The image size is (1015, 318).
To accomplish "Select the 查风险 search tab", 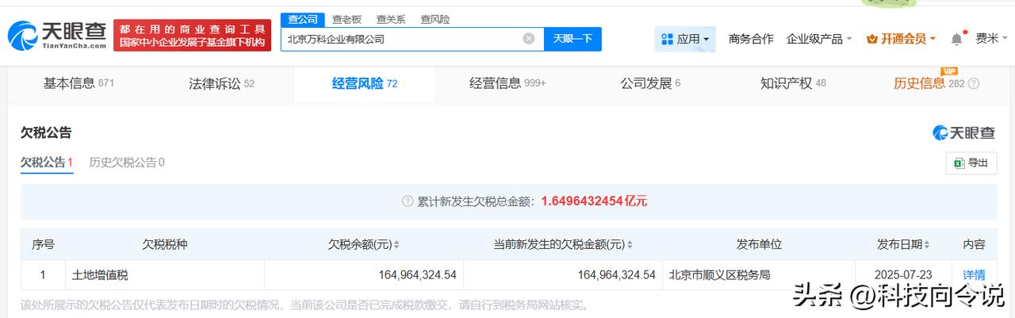I will pyautogui.click(x=435, y=19).
